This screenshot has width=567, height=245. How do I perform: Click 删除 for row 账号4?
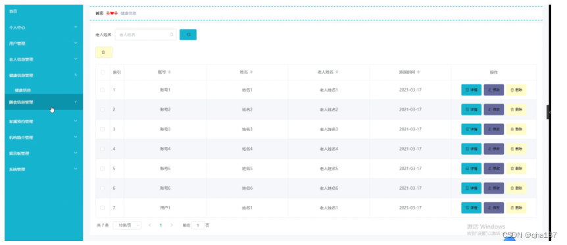[x=516, y=149]
